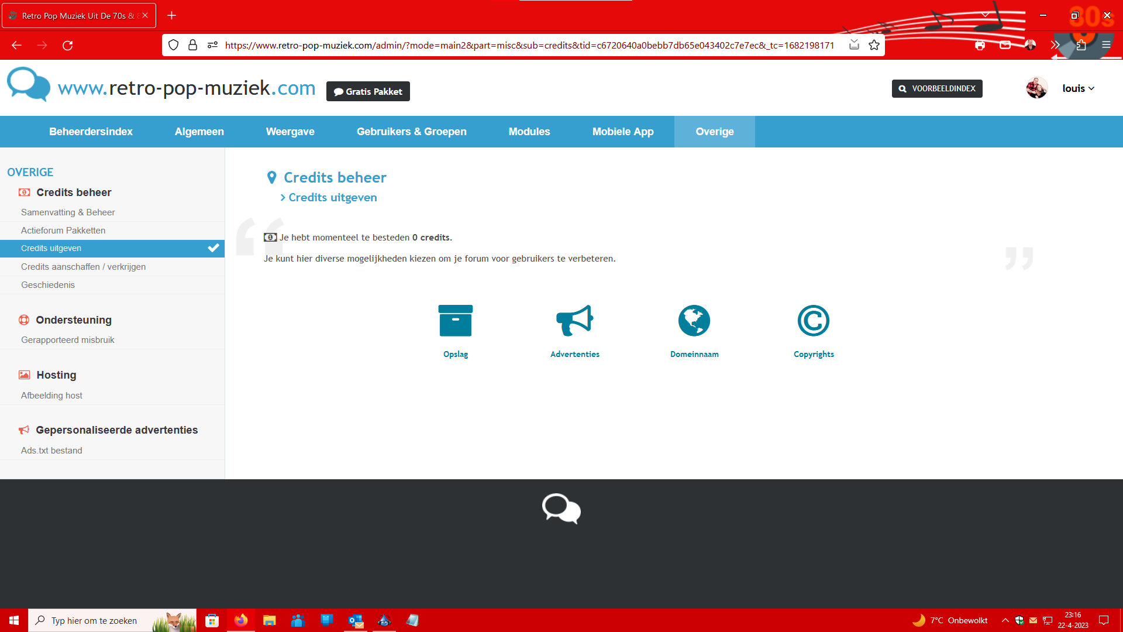Image resolution: width=1123 pixels, height=632 pixels.
Task: Open the Copyrights symbol icon
Action: click(x=814, y=321)
